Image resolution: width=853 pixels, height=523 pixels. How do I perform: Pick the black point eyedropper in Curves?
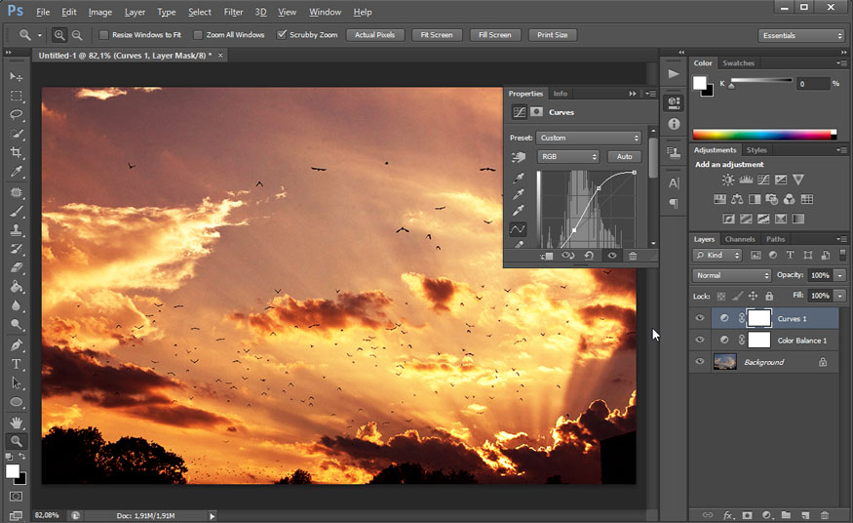pos(519,178)
